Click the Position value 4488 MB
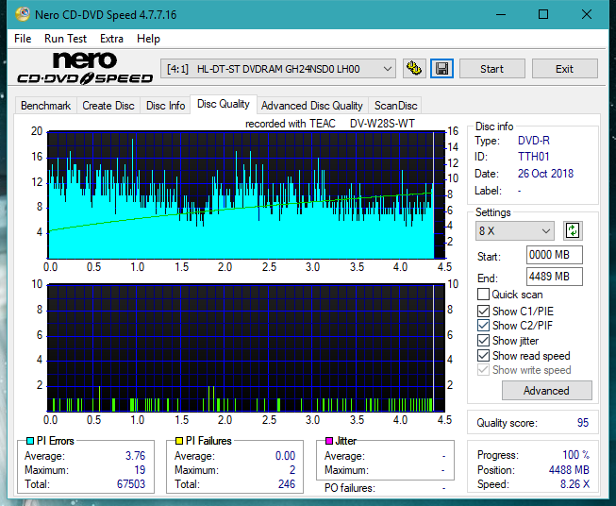 pyautogui.click(x=569, y=469)
